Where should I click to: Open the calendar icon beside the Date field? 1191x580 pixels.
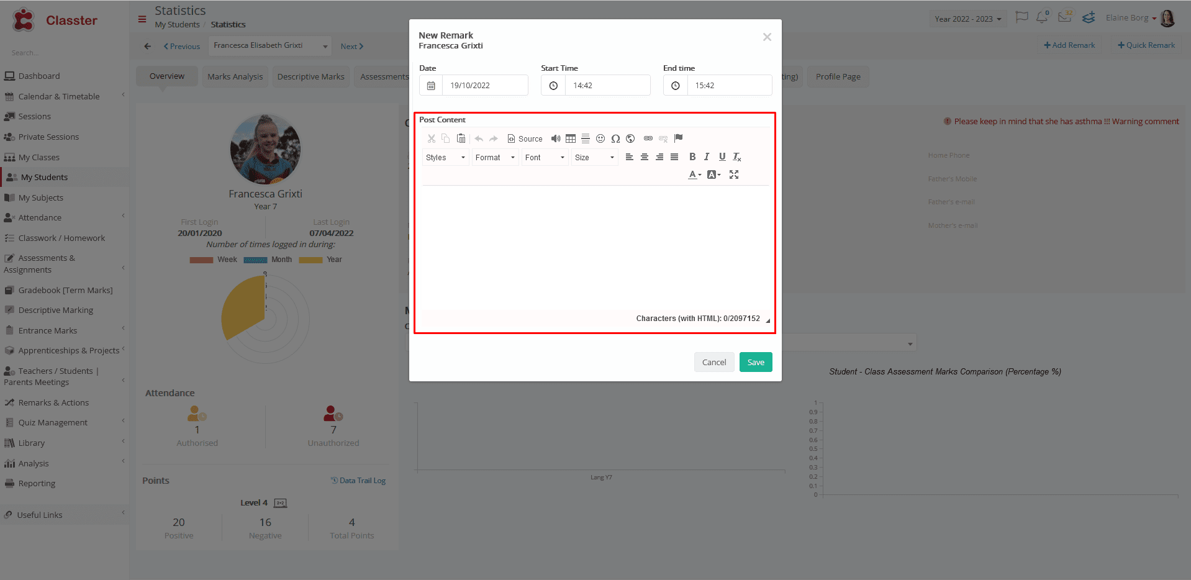(x=431, y=86)
